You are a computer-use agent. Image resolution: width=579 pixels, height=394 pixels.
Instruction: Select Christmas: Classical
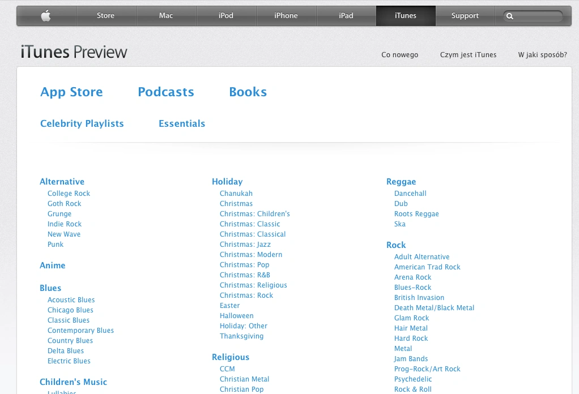(253, 234)
